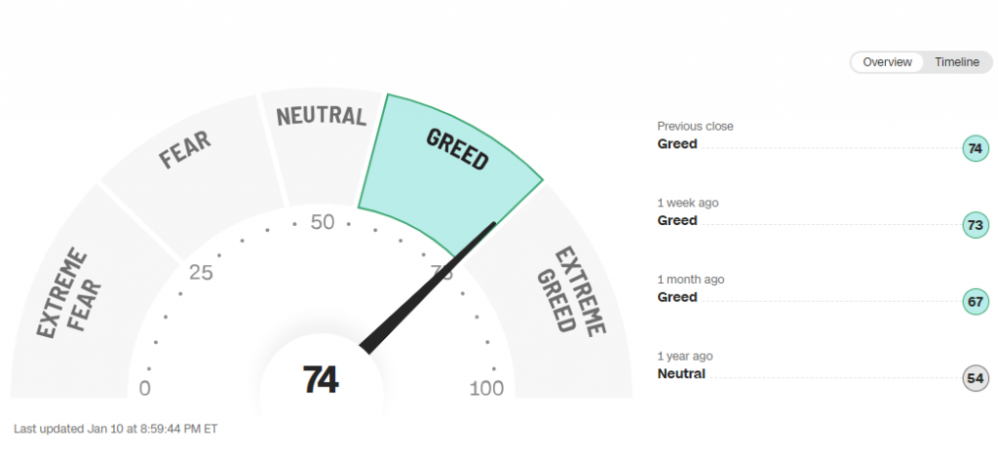Click the 1 year ago Neutral label

pyautogui.click(x=681, y=373)
